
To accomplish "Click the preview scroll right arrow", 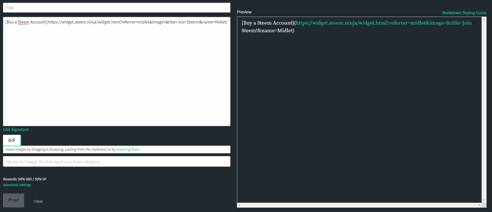I will (x=479, y=205).
